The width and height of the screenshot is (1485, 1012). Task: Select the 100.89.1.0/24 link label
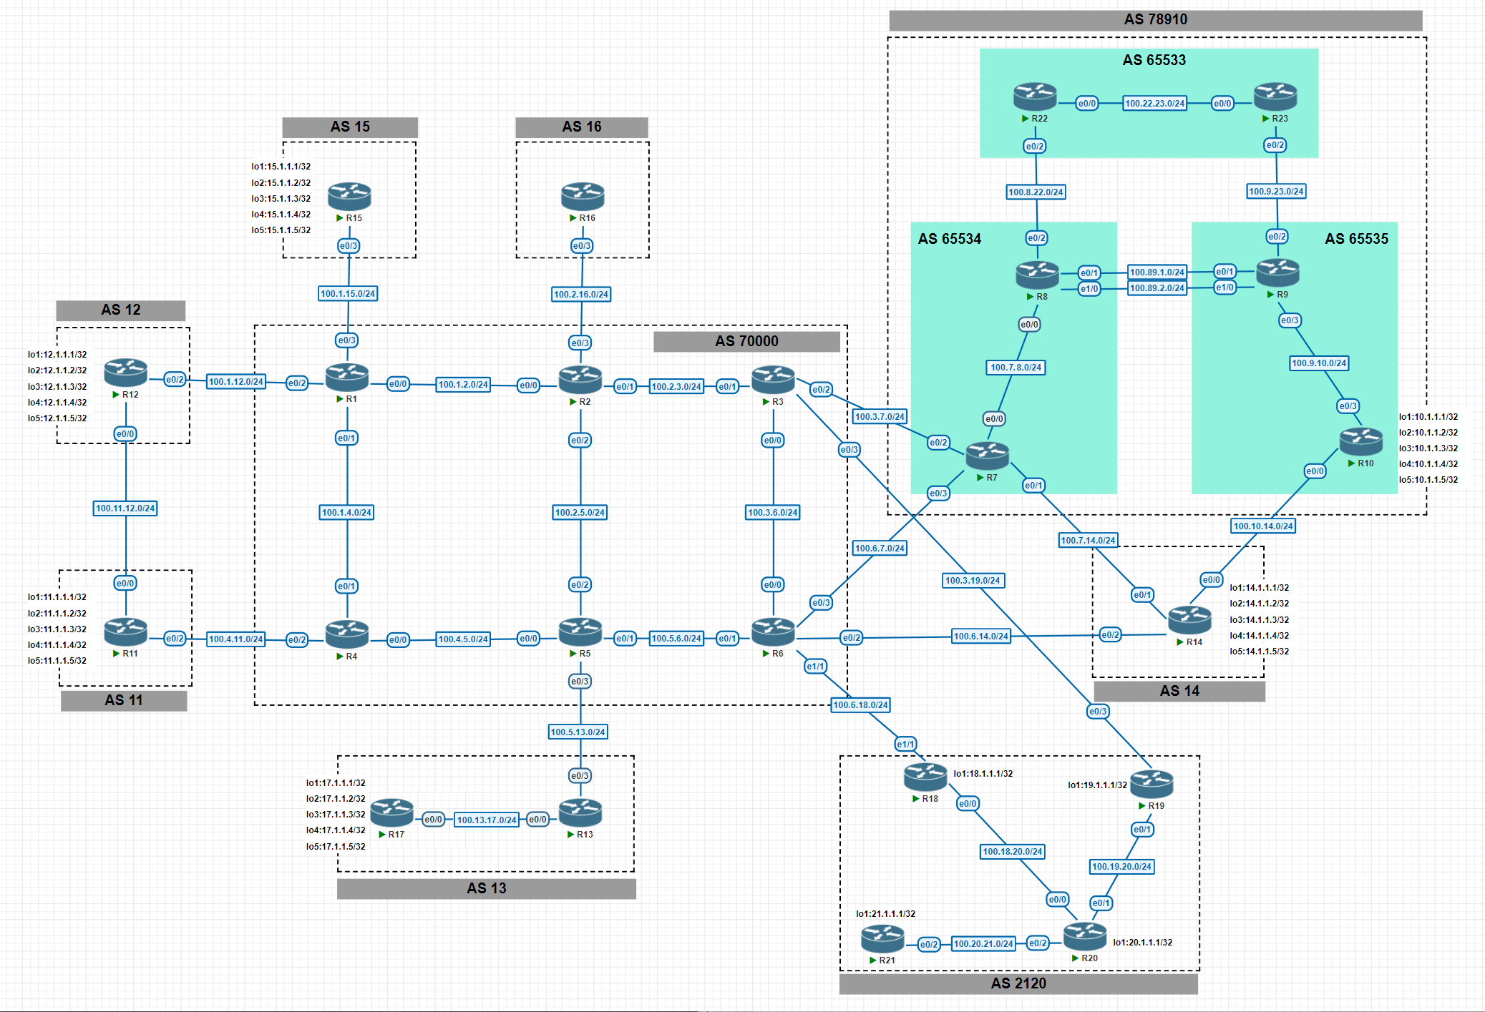(x=1157, y=272)
